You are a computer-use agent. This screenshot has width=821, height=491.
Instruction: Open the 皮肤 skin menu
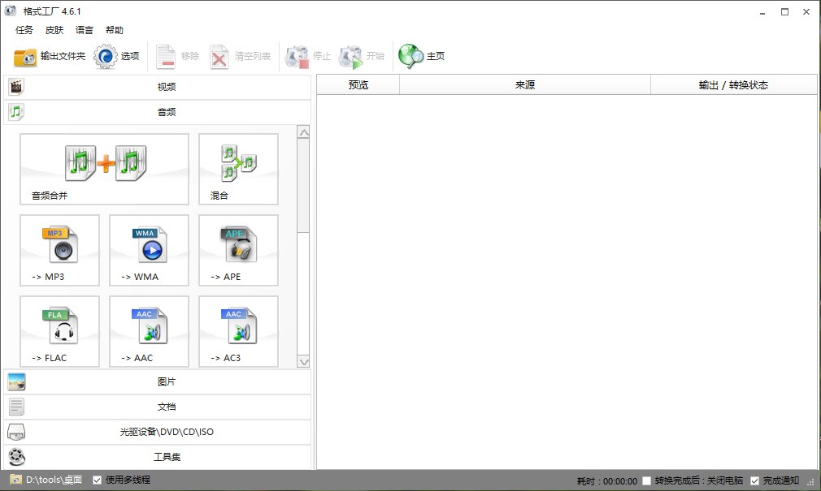pos(54,30)
